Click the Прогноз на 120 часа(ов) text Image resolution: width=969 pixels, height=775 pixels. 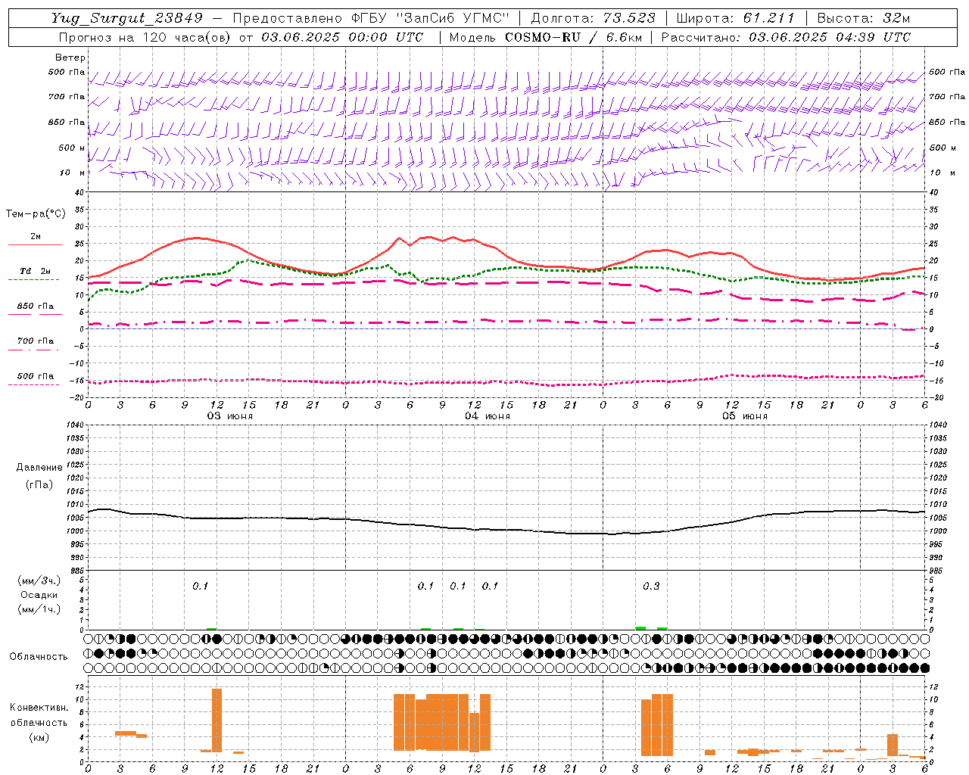(146, 37)
